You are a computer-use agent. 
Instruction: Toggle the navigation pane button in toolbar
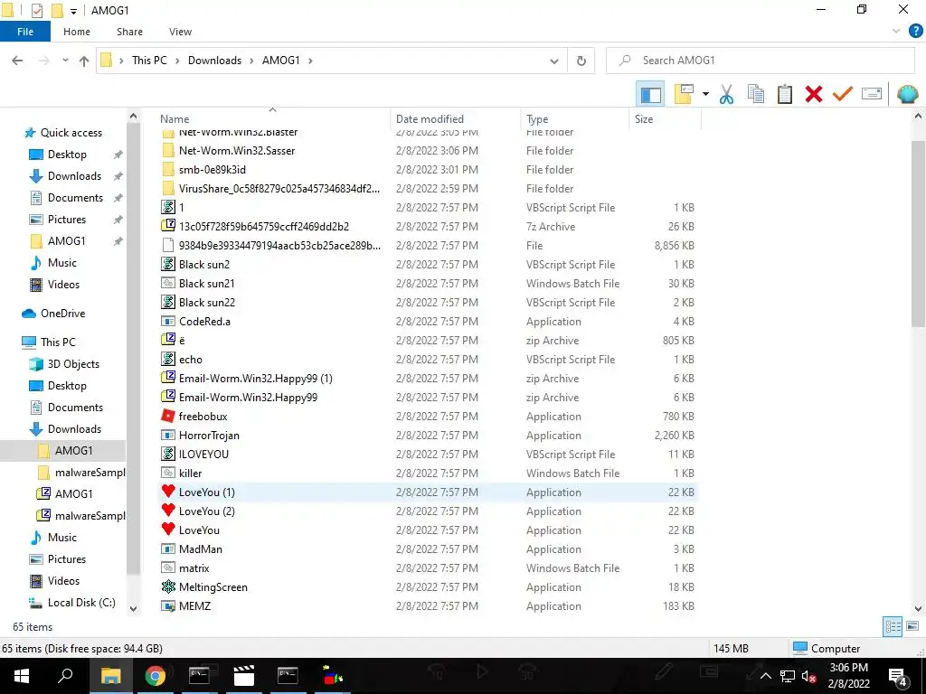650,94
